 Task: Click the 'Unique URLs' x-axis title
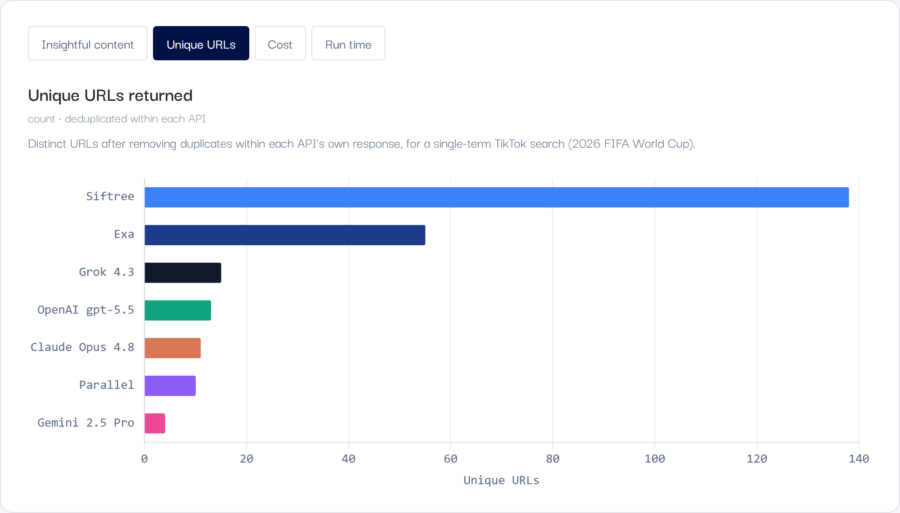501,480
